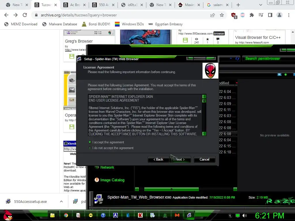
Task: Open a new Chrome tab
Action: [x=238, y=5]
